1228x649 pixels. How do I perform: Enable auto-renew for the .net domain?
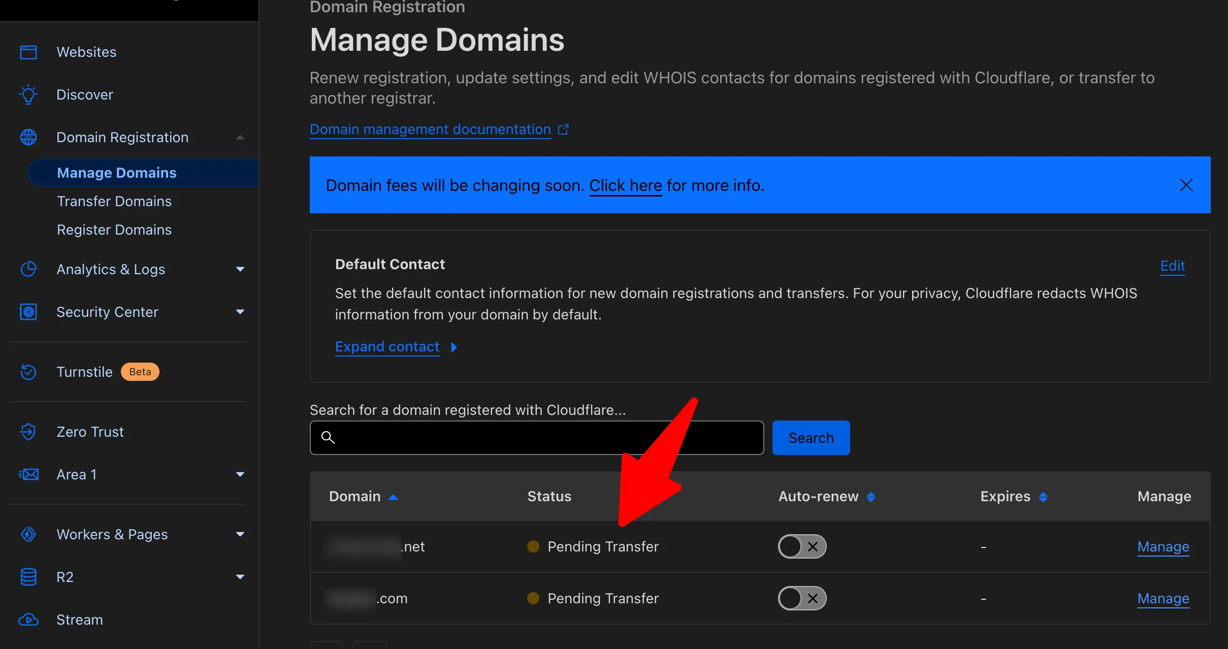point(802,546)
